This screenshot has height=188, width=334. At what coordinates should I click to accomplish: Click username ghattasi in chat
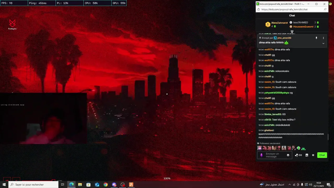[269, 130]
